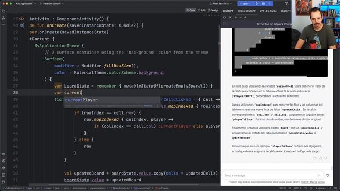Click the MainActivity class breadcrumb
Viewport: 340px width, 191px height.
(142, 188)
